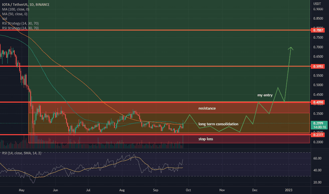Click the RSI (14, close, SMA, 14, 2) legend
The width and height of the screenshot is (329, 194).
[x=22, y=153]
